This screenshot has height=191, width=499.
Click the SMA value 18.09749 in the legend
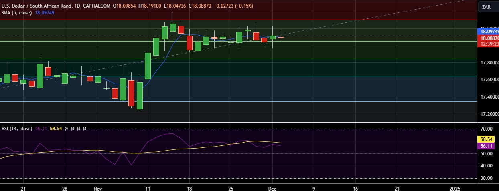tap(45, 13)
